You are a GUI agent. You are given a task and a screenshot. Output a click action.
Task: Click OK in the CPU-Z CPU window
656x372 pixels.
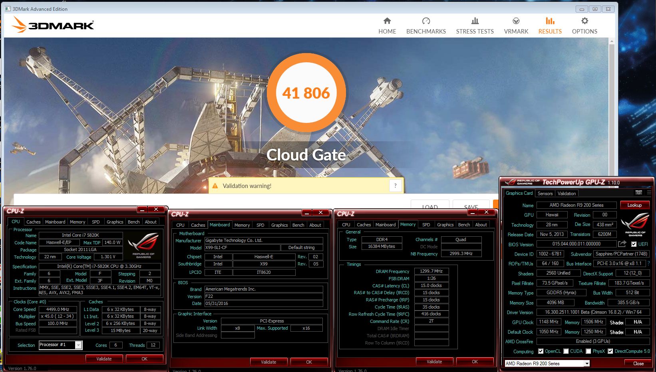[x=144, y=359]
